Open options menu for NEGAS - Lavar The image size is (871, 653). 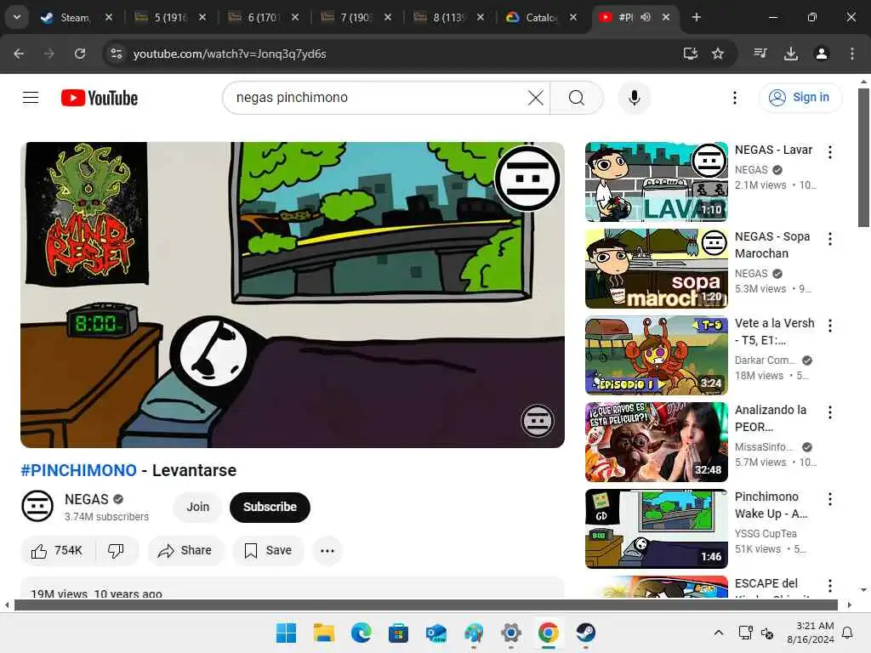(830, 151)
